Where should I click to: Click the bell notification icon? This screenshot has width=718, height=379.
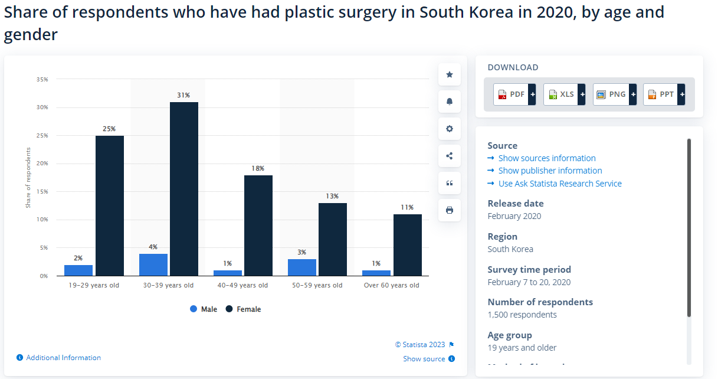click(x=450, y=102)
